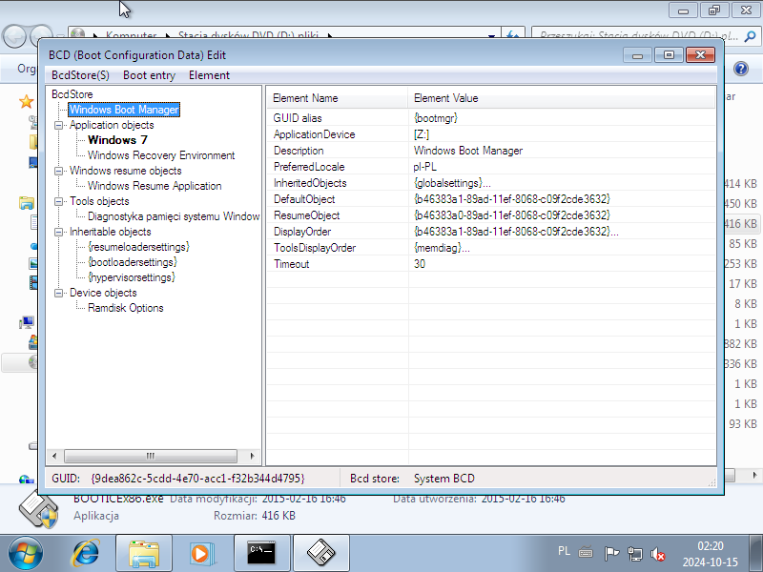Switch to Command Prompt taskbar button
The image size is (763, 572).
click(261, 554)
